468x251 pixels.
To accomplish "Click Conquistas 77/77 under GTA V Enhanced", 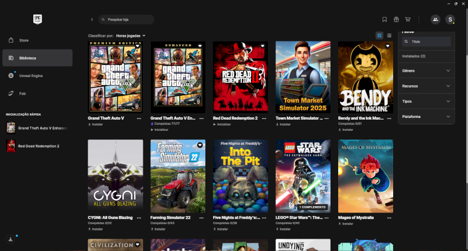I will coord(165,124).
